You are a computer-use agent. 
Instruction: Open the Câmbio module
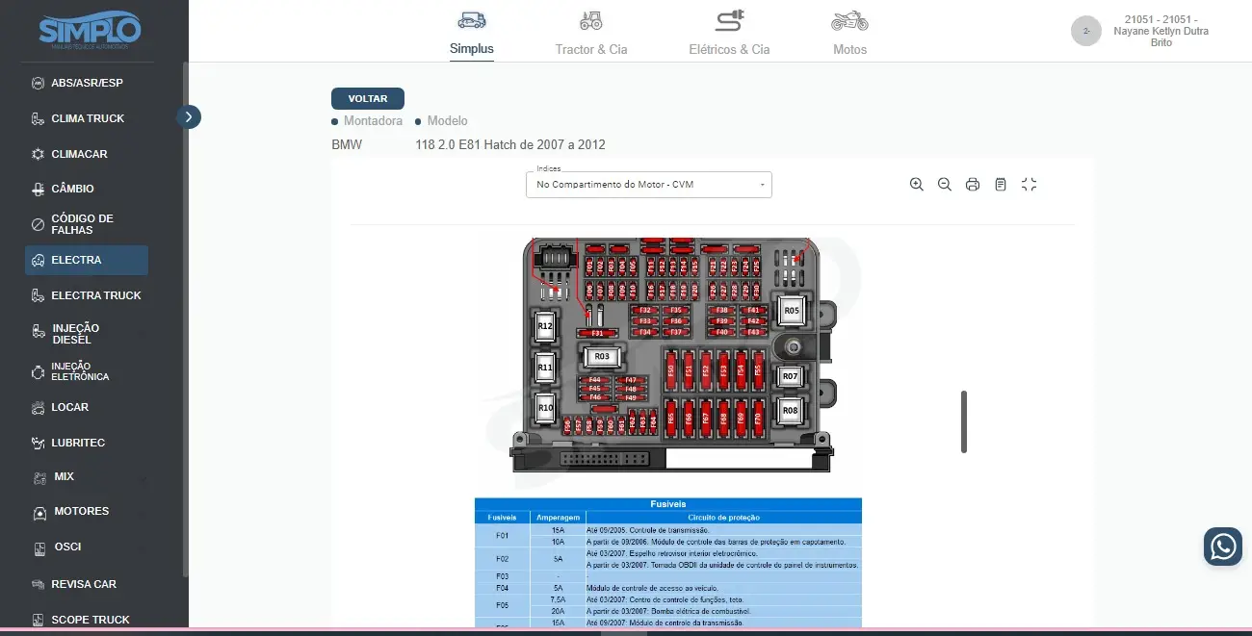87,189
